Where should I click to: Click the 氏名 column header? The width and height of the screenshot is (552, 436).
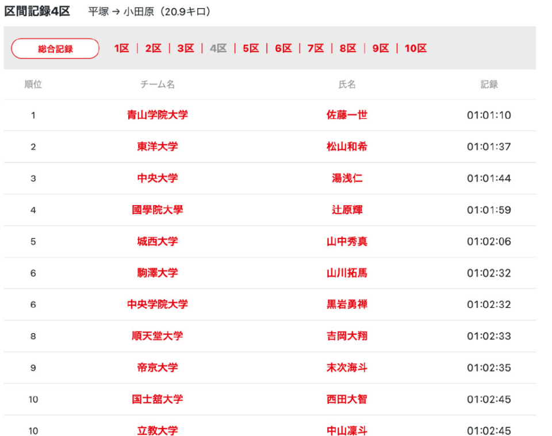(x=347, y=84)
